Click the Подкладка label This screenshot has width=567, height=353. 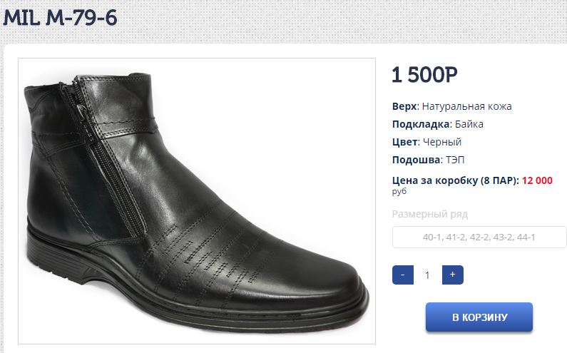(x=422, y=124)
